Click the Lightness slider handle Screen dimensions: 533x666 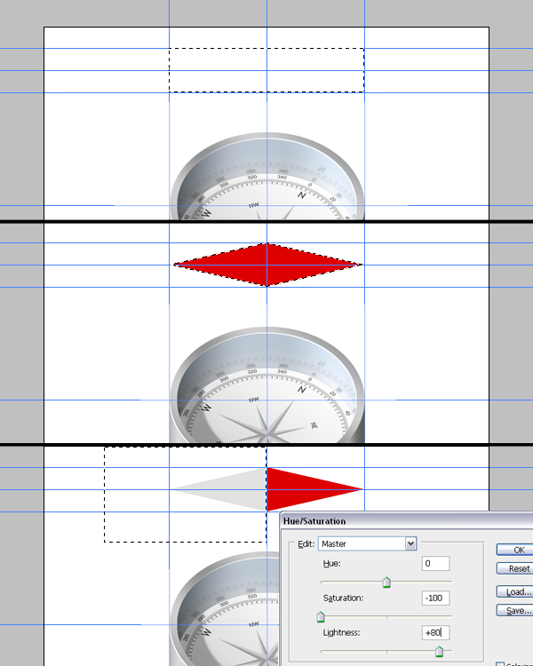point(439,652)
